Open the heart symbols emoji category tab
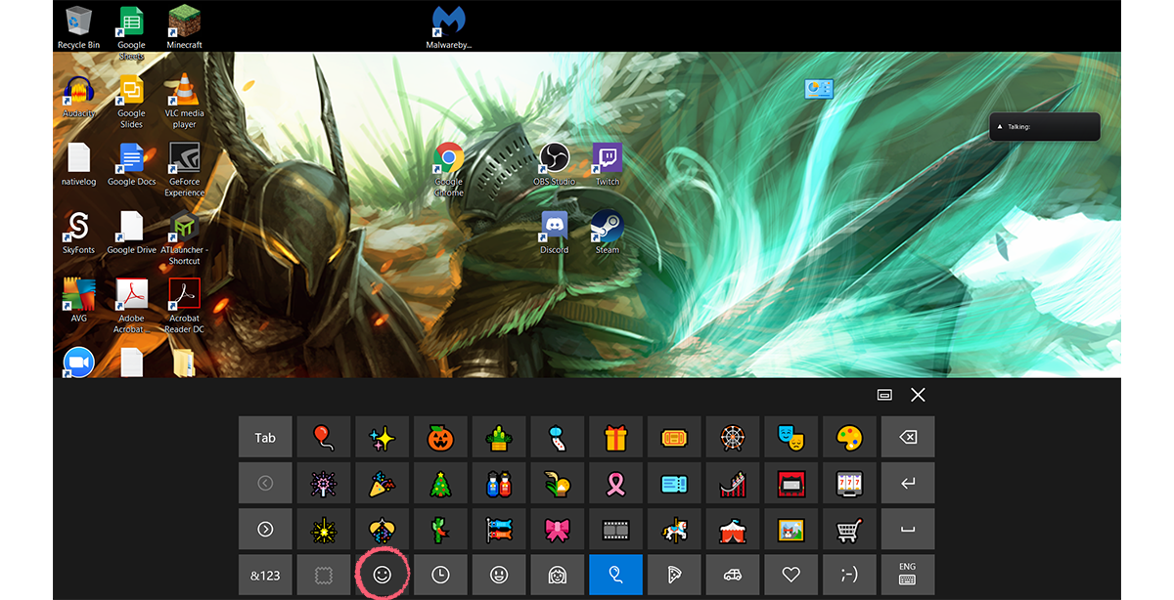This screenshot has height=600, width=1174. [791, 575]
